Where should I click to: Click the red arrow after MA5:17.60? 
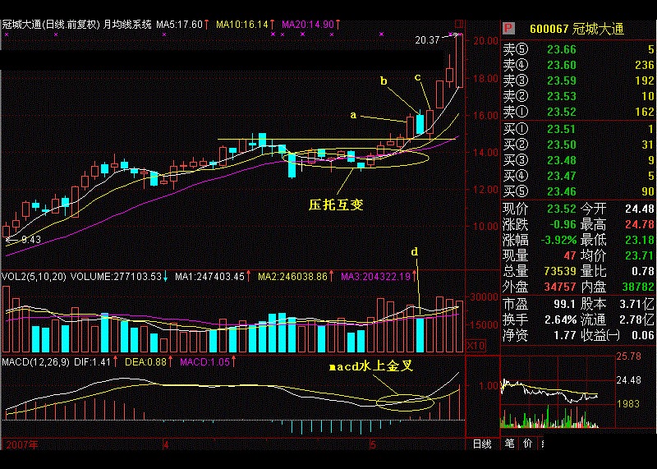(207, 25)
